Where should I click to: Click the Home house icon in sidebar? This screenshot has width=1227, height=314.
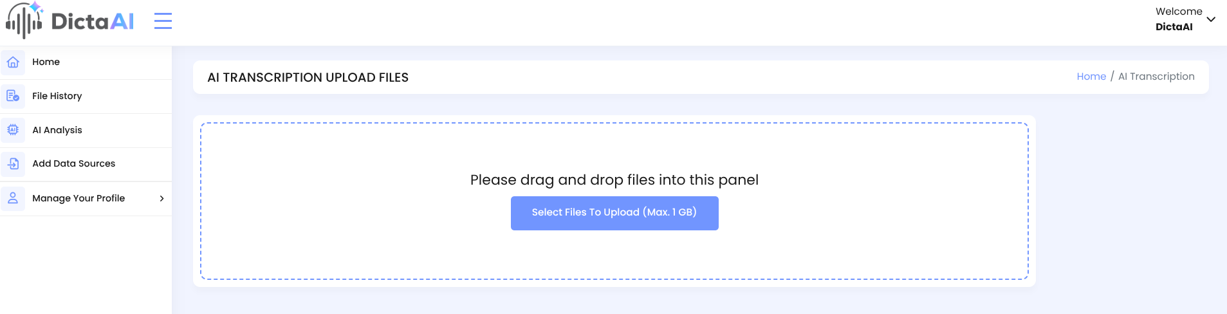point(13,62)
